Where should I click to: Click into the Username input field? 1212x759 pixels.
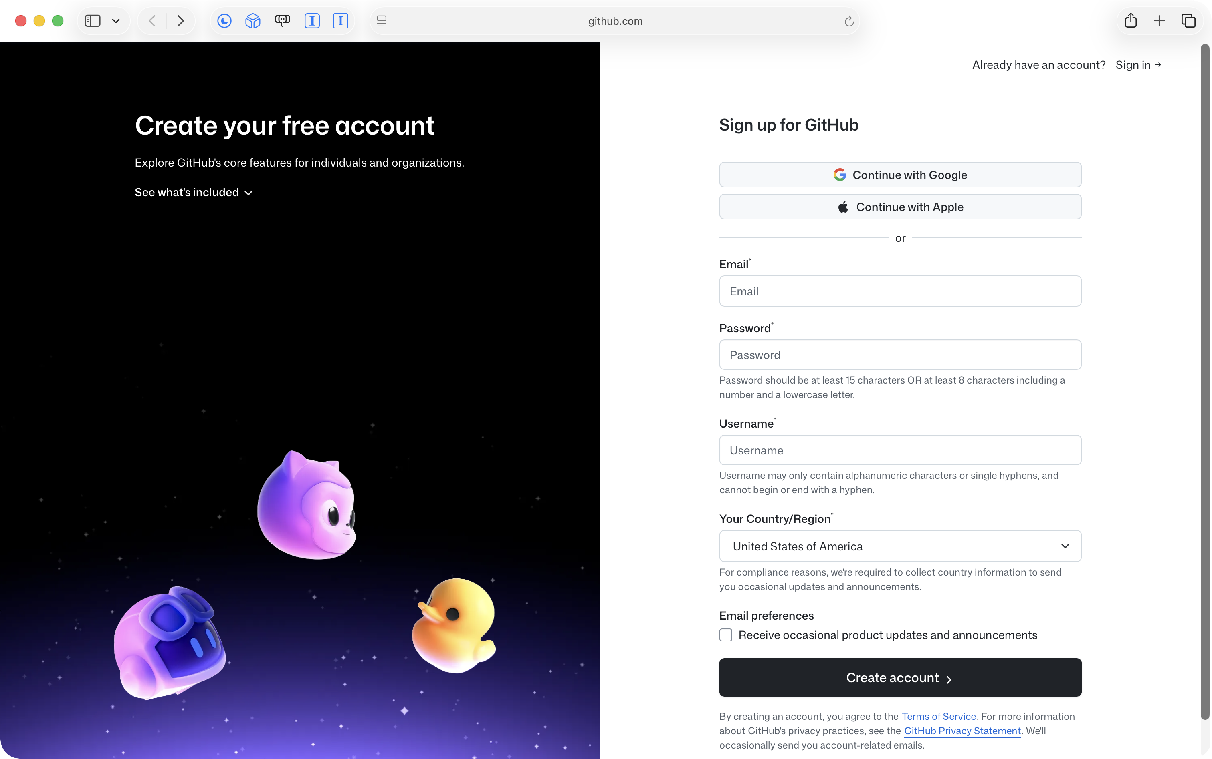click(x=900, y=450)
